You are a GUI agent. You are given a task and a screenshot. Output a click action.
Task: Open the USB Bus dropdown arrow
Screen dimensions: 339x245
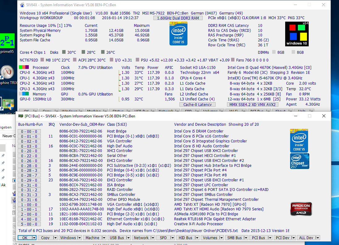click(x=128, y=238)
